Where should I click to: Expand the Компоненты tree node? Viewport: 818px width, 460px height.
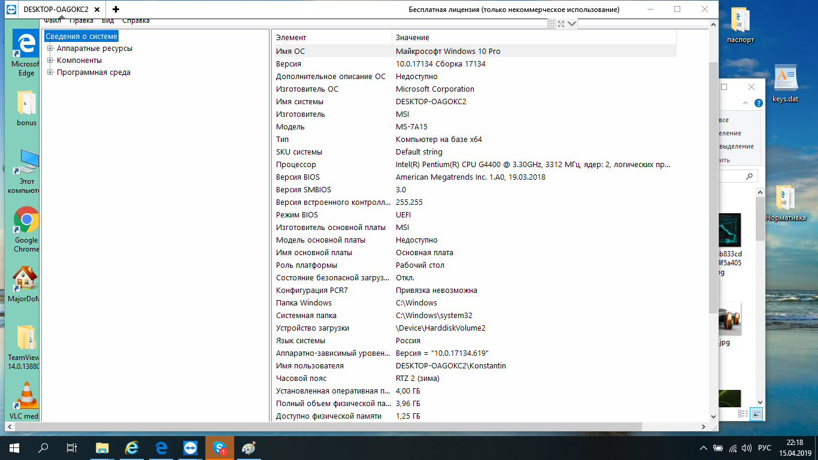(50, 60)
